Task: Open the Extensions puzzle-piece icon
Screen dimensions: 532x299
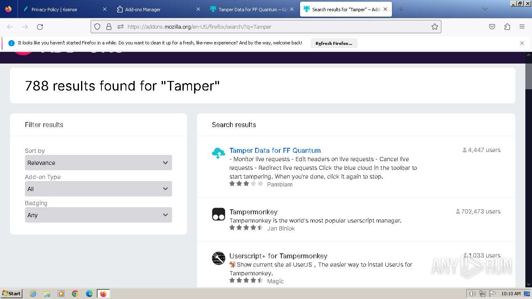Action: click(507, 27)
